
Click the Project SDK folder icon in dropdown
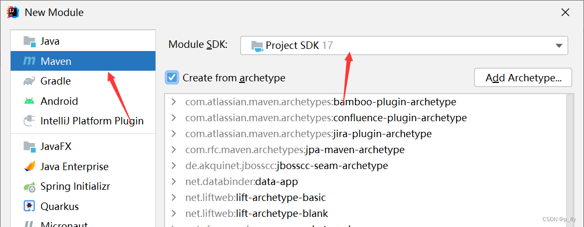(x=257, y=46)
